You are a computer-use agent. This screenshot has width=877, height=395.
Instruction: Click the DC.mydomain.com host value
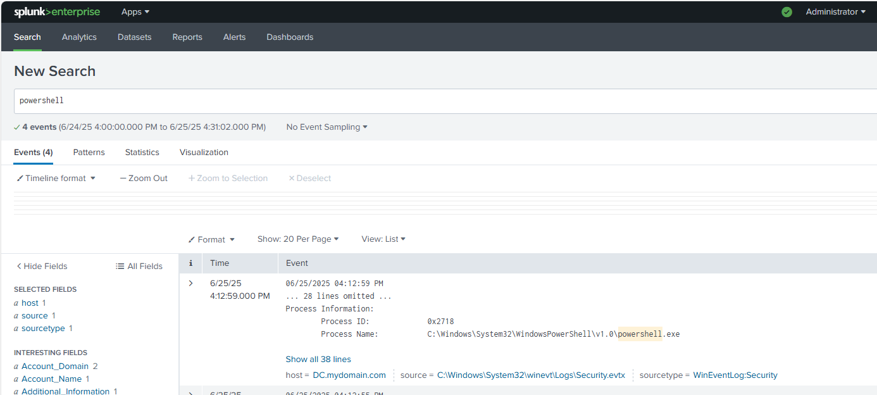click(x=349, y=375)
